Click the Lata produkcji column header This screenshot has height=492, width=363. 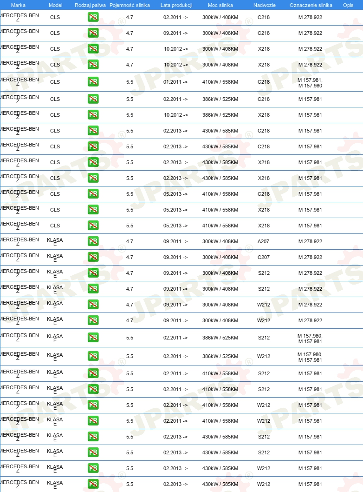click(x=176, y=5)
